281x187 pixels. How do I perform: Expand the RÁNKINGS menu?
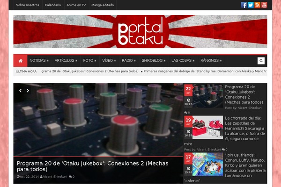[211, 61]
